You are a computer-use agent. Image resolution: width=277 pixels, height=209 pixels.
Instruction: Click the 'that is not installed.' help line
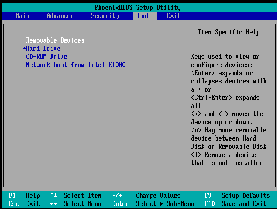(228, 163)
